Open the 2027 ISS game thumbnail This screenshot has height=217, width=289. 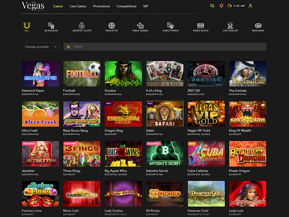(x=206, y=74)
